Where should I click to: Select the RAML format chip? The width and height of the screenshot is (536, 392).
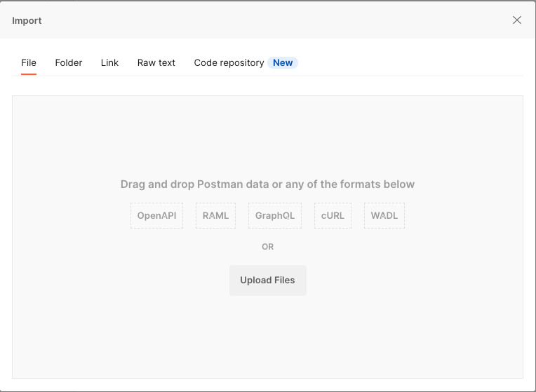coord(215,215)
